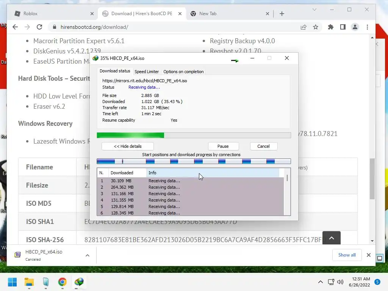Viewport: 388px width, 291px height.
Task: Click the Hide details button
Action: [128, 146]
